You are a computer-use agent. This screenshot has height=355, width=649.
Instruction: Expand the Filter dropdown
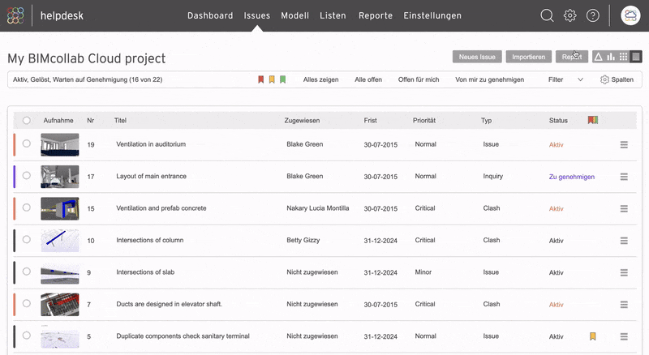pos(565,79)
